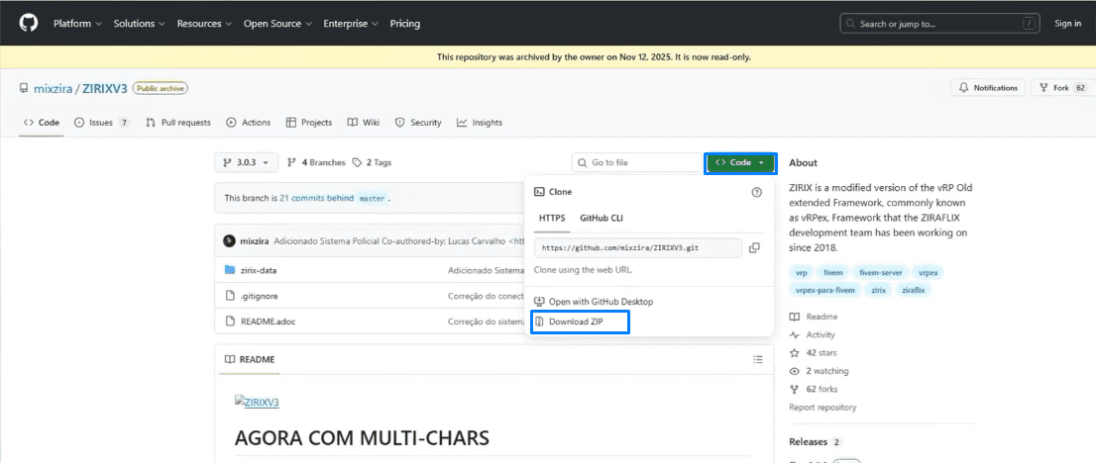Click Open with GitHub Desktop
1096x463 pixels.
point(595,302)
